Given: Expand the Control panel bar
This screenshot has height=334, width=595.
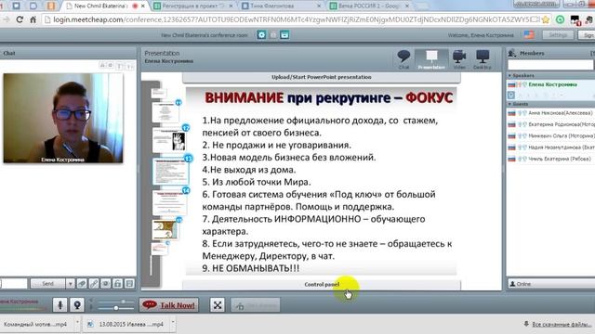Looking at the screenshot, I should 322,285.
